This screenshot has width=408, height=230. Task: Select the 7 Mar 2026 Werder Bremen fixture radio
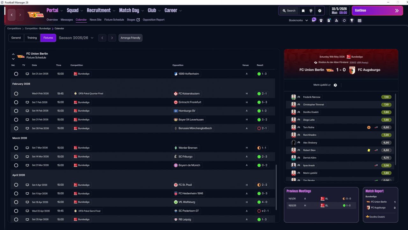point(16,148)
